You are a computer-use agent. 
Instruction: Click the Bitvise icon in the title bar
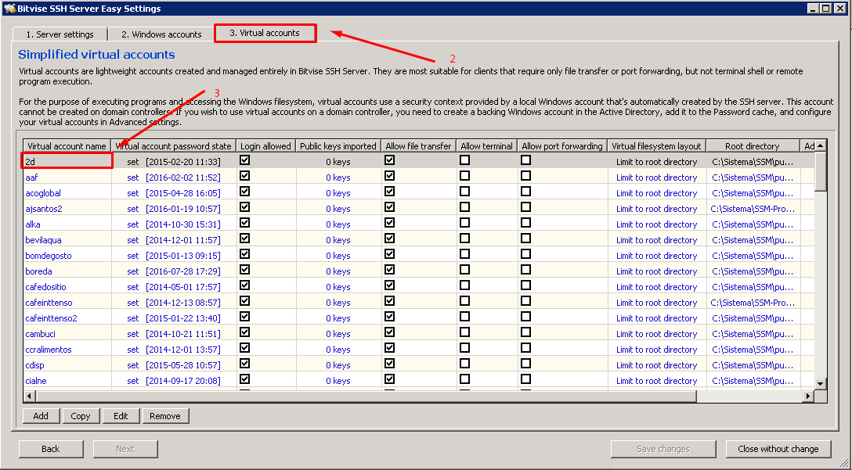[9, 8]
